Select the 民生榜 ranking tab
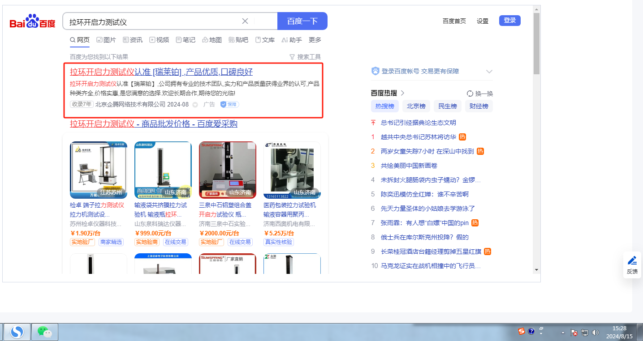 (x=448, y=106)
